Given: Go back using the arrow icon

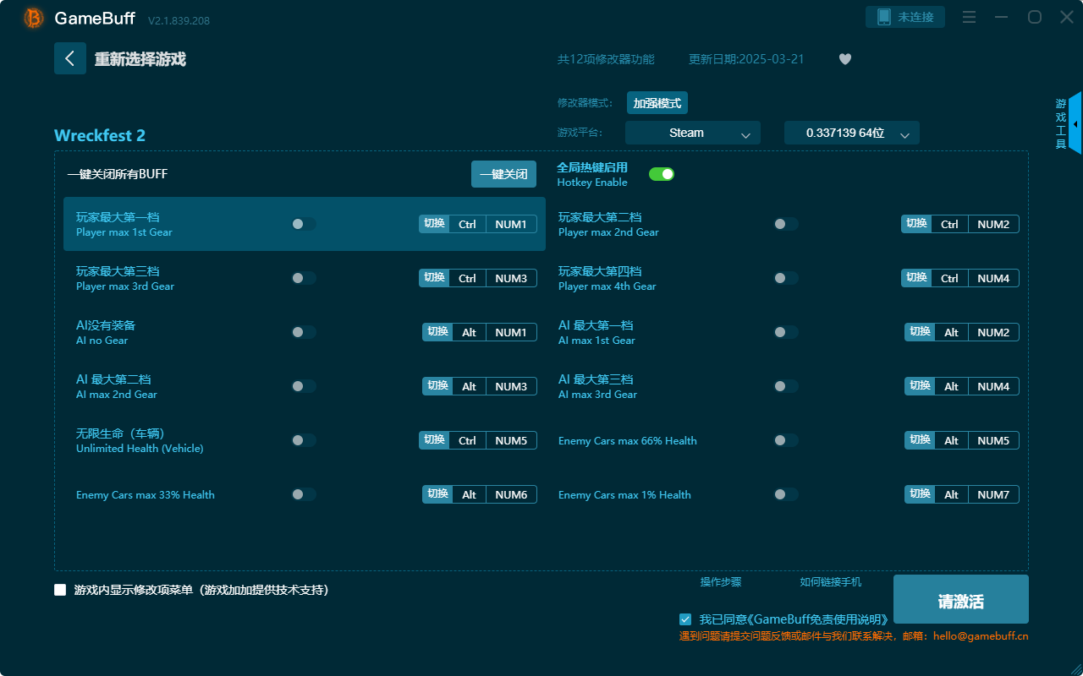Looking at the screenshot, I should [70, 58].
